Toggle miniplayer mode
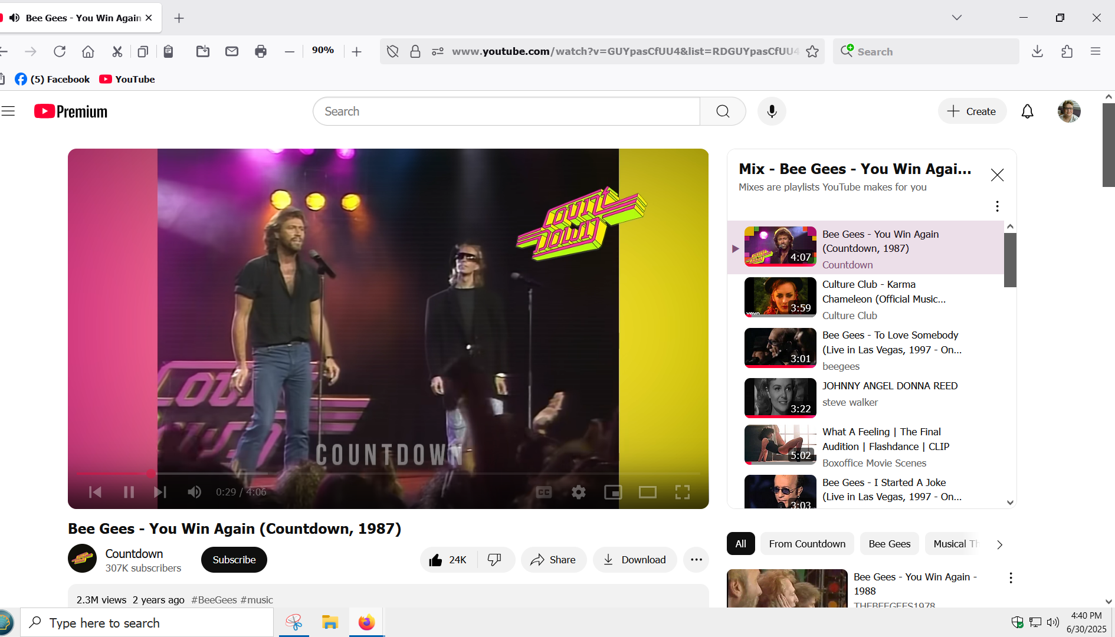1115x637 pixels. (613, 492)
